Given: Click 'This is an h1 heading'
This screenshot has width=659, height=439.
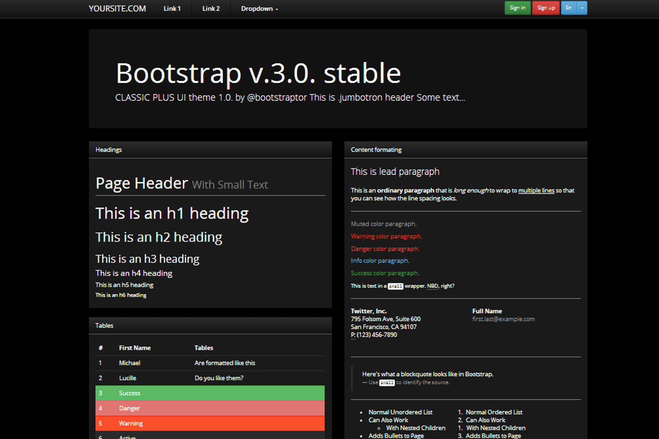Looking at the screenshot, I should (172, 213).
